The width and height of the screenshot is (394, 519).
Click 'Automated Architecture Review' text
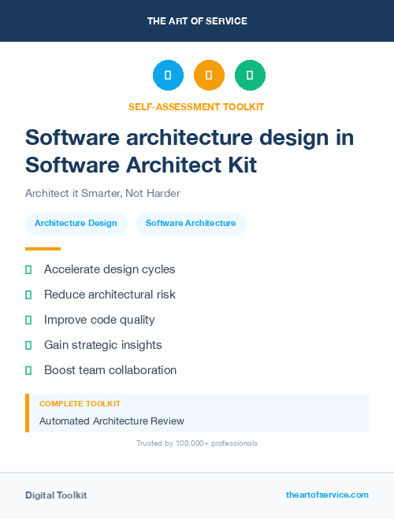coord(112,421)
